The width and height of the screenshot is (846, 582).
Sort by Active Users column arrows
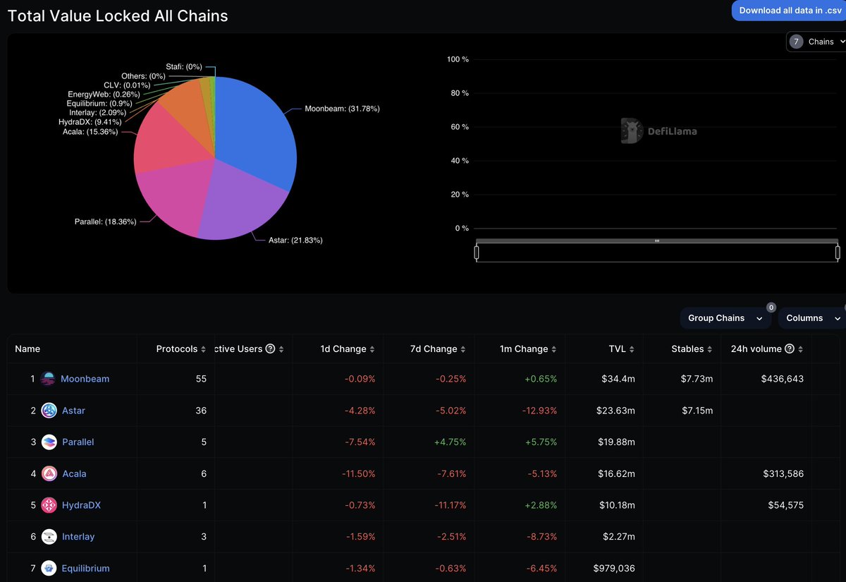[281, 349]
